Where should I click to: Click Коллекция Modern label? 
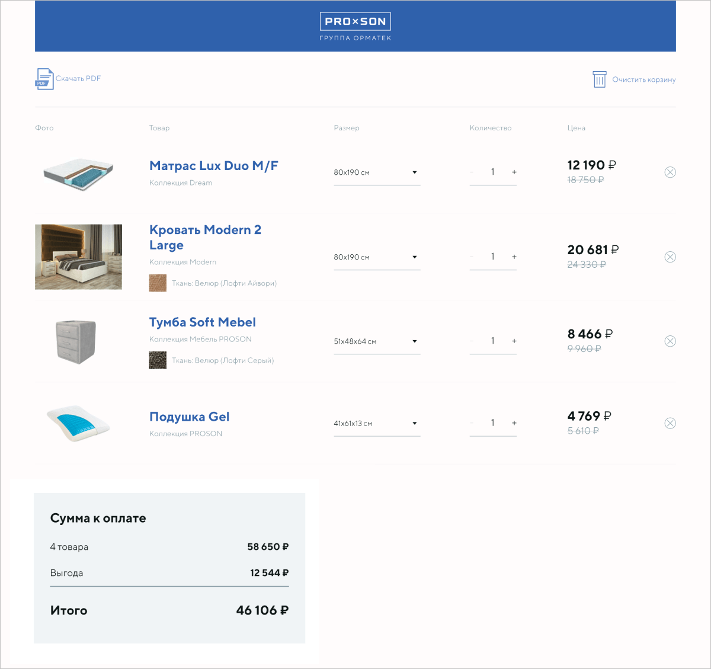(183, 262)
